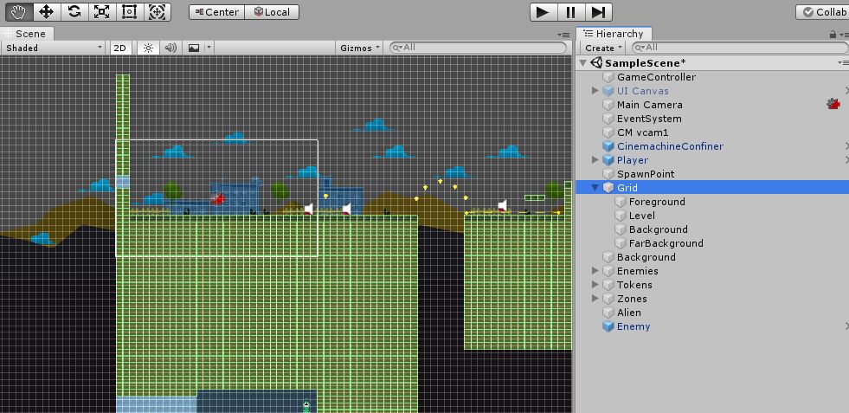Select the Hand tool
849x413 pixels.
[19, 12]
